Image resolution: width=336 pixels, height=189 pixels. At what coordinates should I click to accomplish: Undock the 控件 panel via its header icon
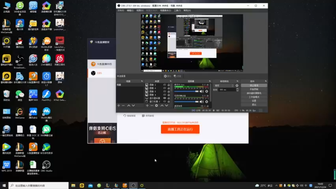266,81
